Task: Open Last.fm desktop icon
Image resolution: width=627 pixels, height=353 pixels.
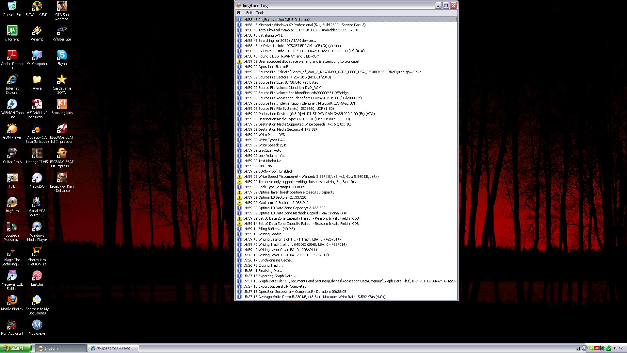Action: click(x=37, y=278)
